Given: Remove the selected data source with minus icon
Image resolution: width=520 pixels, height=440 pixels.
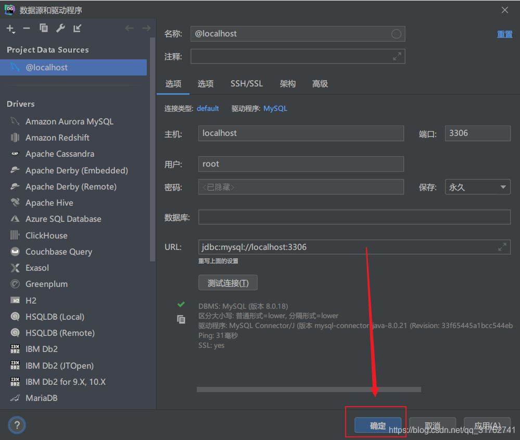Looking at the screenshot, I should tap(27, 29).
